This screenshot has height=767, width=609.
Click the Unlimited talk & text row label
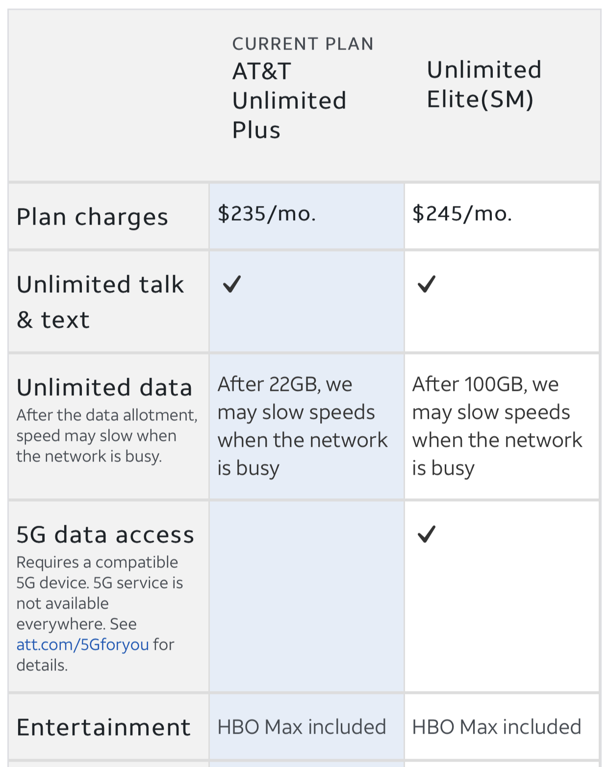[100, 302]
